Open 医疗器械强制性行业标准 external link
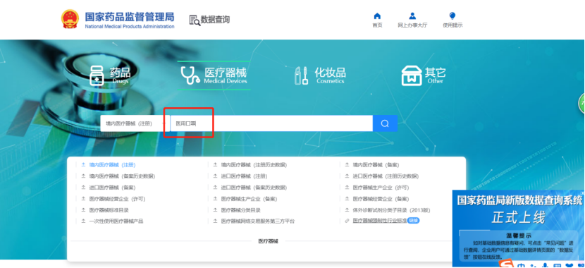Viewport: 585px width, 268px height. (380, 221)
